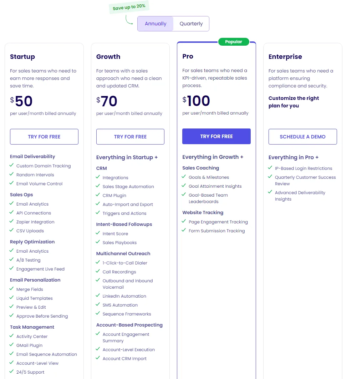Image resolution: width=347 pixels, height=379 pixels.
Task: Click checkmark next to Zapier Integration
Action: point(12,222)
